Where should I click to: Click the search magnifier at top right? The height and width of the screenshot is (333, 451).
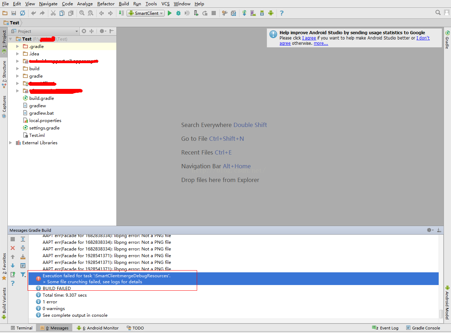coord(438,13)
